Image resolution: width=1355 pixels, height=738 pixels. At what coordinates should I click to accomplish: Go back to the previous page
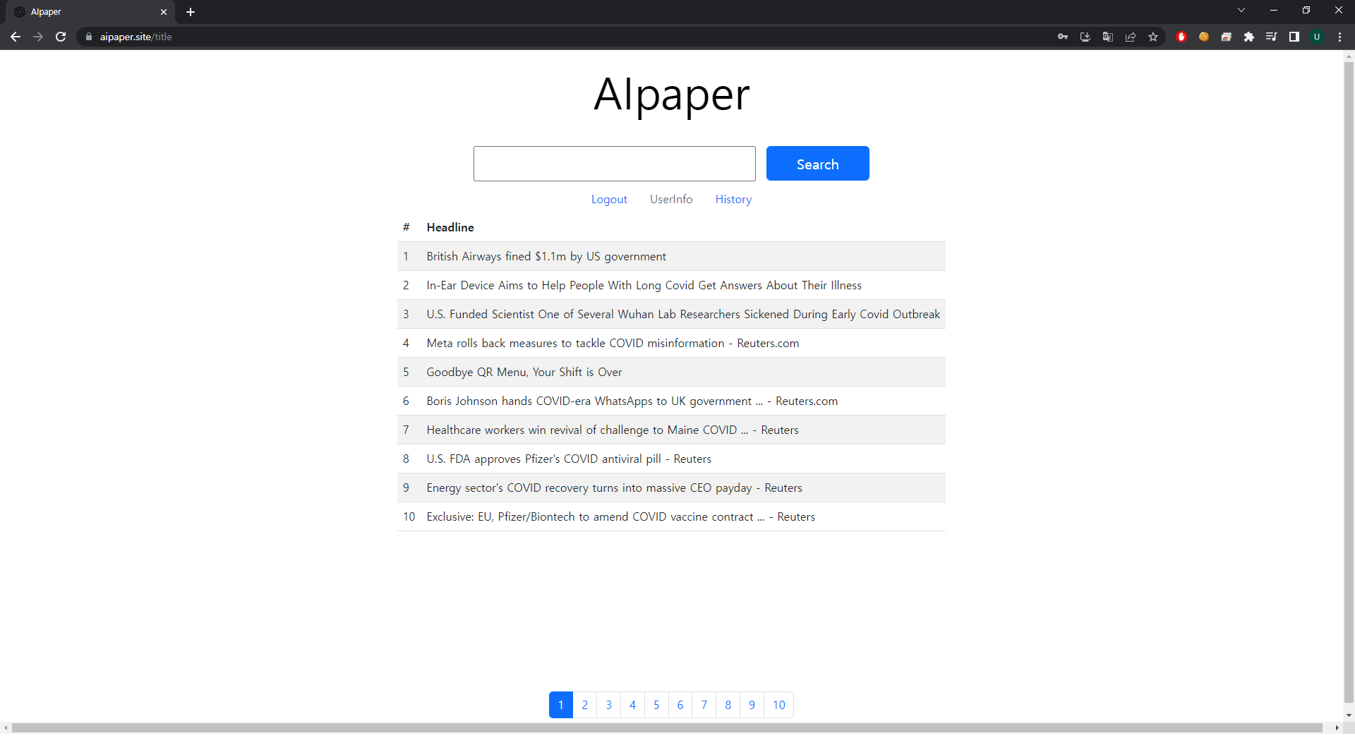16,37
